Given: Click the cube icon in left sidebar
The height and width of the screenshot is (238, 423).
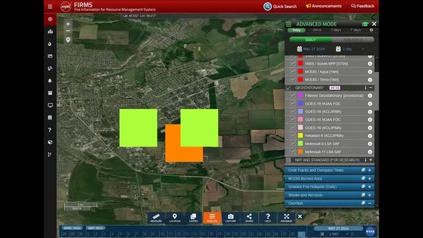Looking at the screenshot, I should point(50,142).
